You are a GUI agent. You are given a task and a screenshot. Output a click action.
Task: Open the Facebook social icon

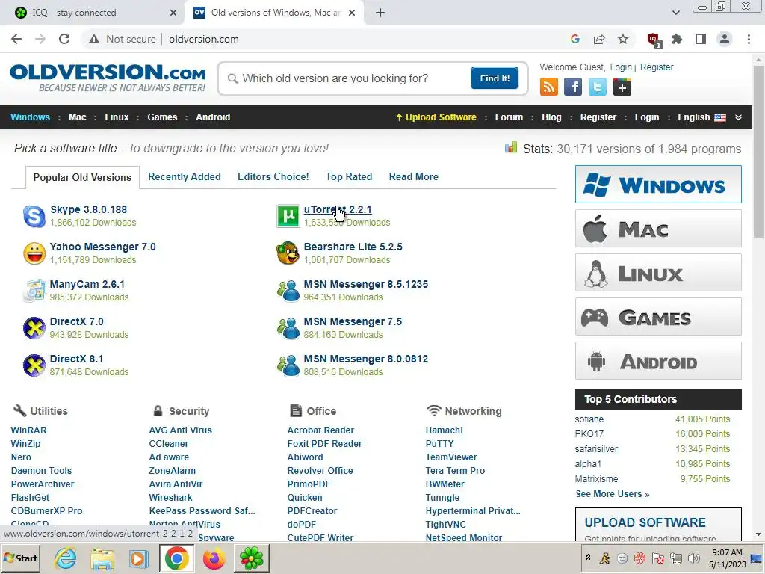click(573, 87)
